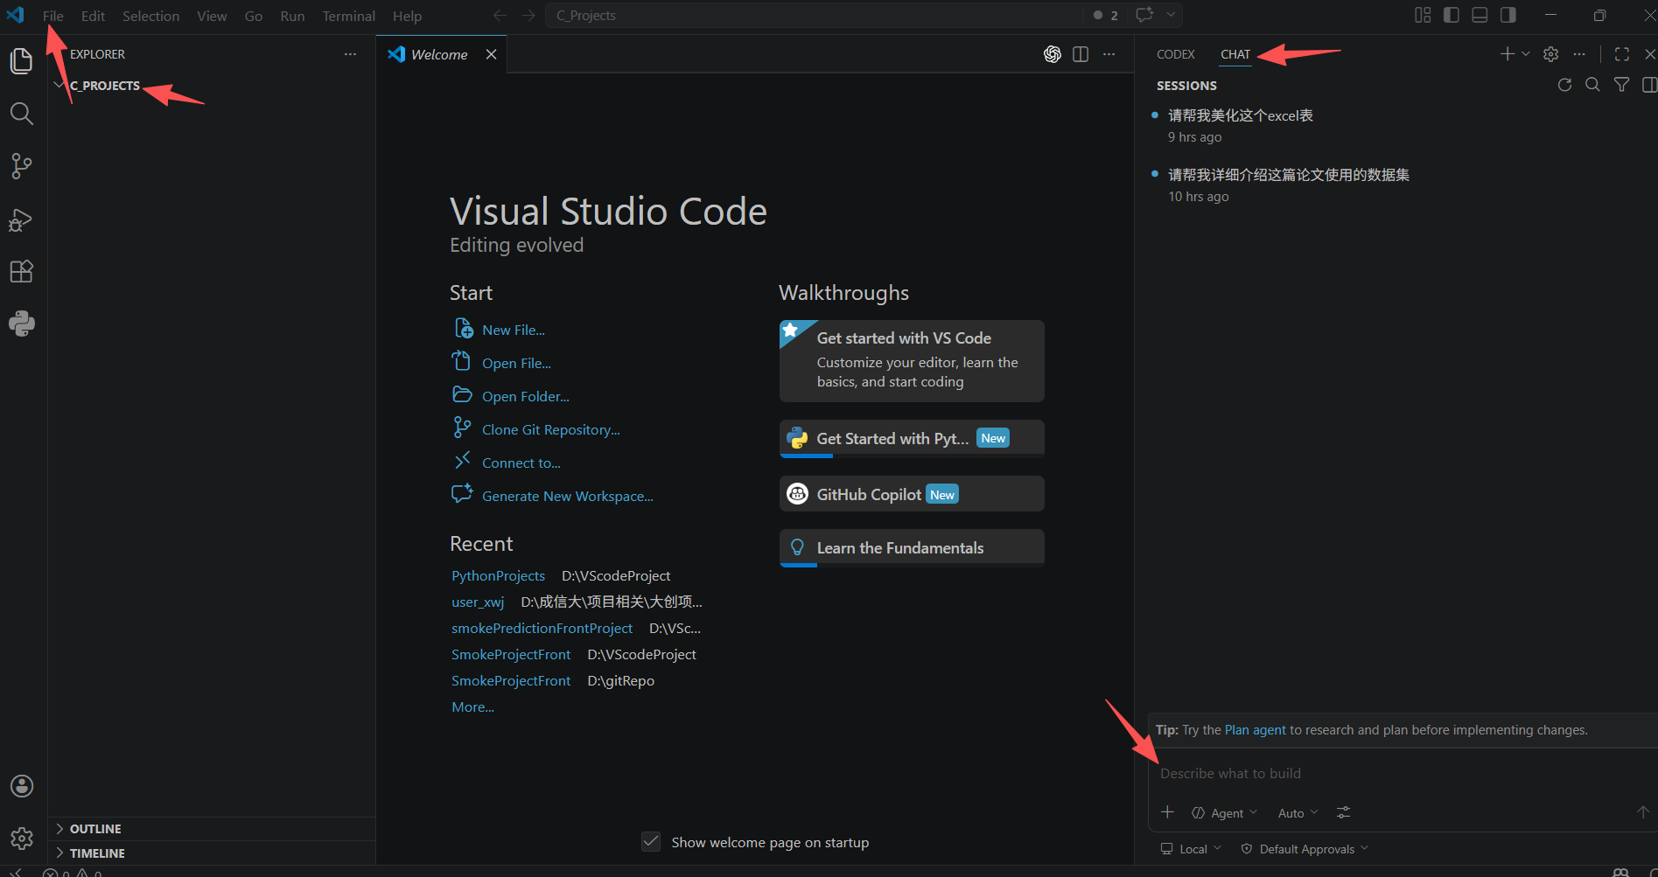
Task: Open Learn the Fundamentals walkthrough
Action: pos(912,548)
